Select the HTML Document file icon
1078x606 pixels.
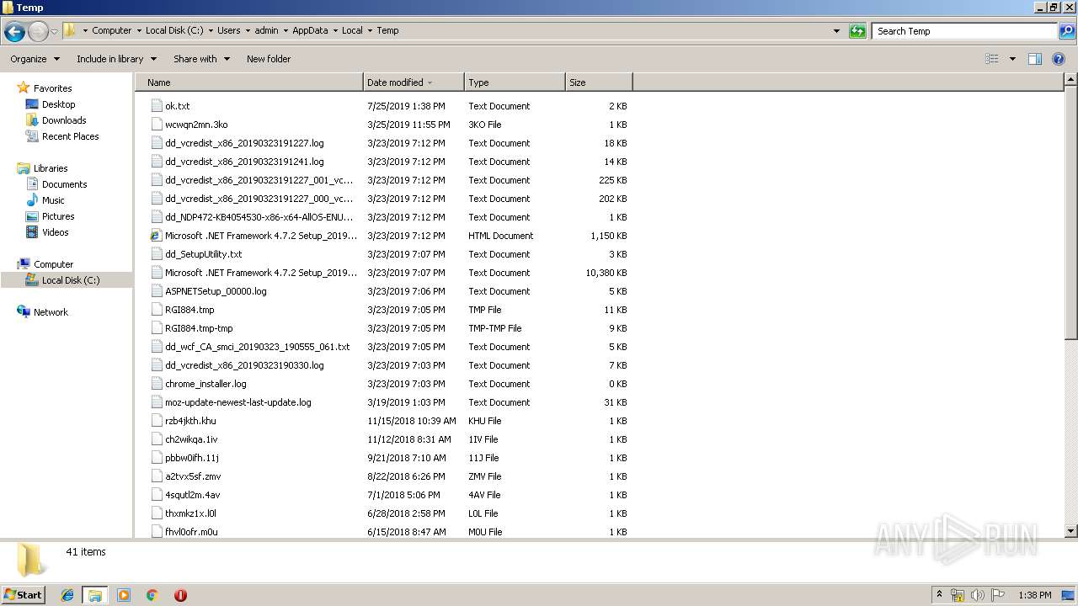click(157, 236)
